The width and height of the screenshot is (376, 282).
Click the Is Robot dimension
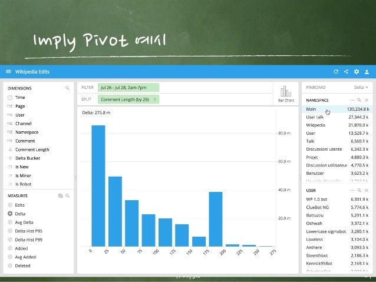pos(23,184)
